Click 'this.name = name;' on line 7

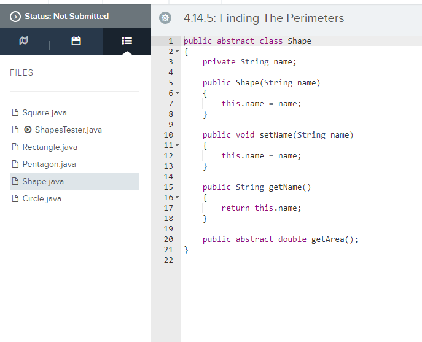261,104
